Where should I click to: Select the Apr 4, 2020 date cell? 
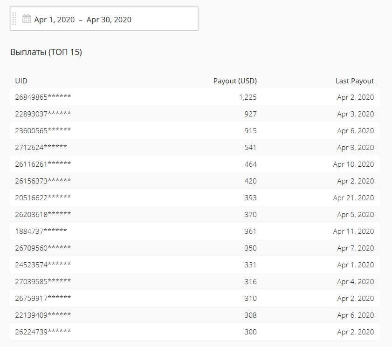355,282
